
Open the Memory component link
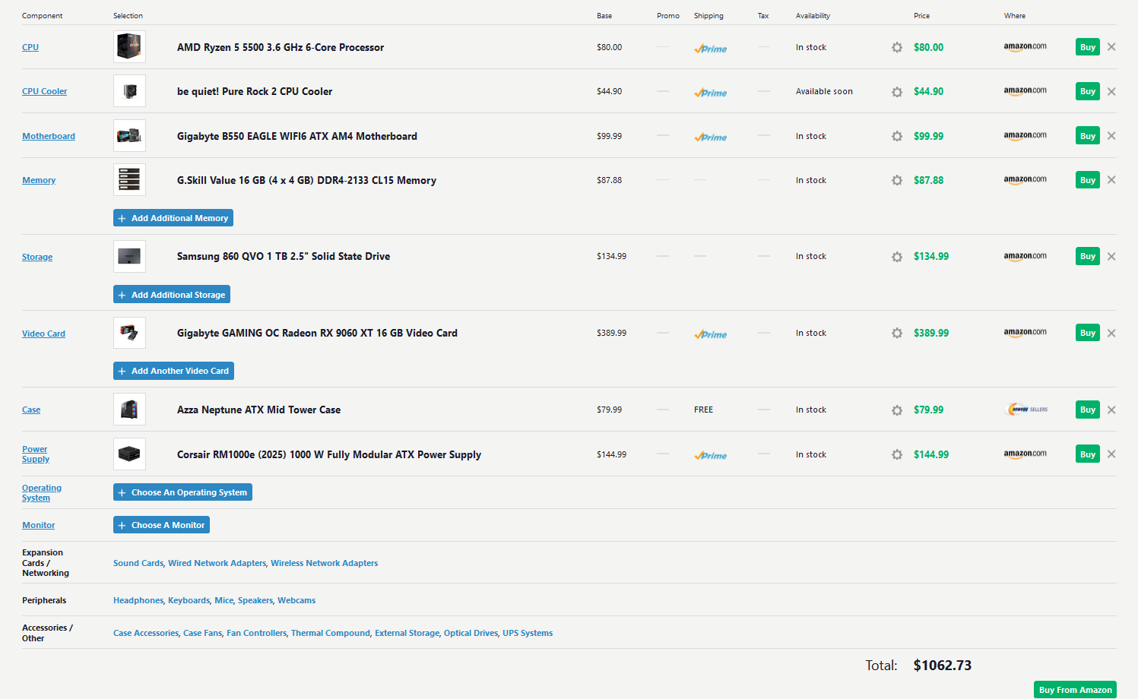39,180
